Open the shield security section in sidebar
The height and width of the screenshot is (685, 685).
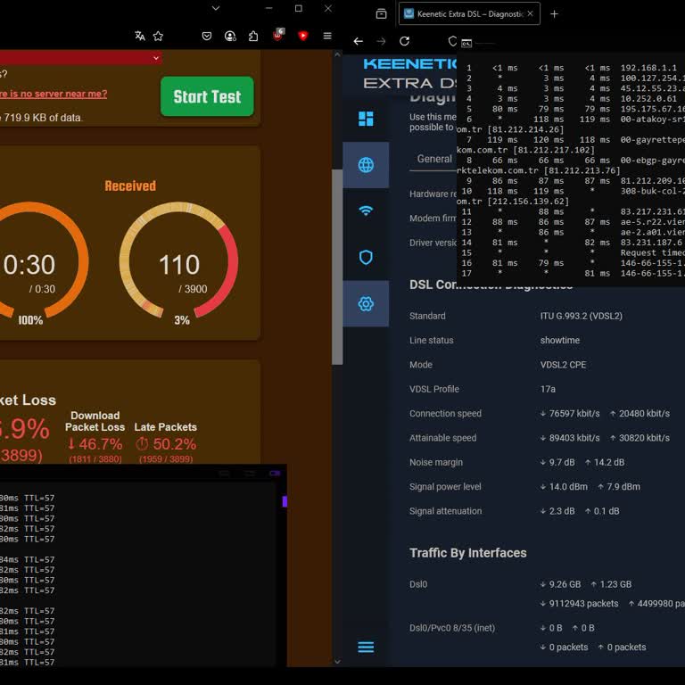tap(366, 258)
